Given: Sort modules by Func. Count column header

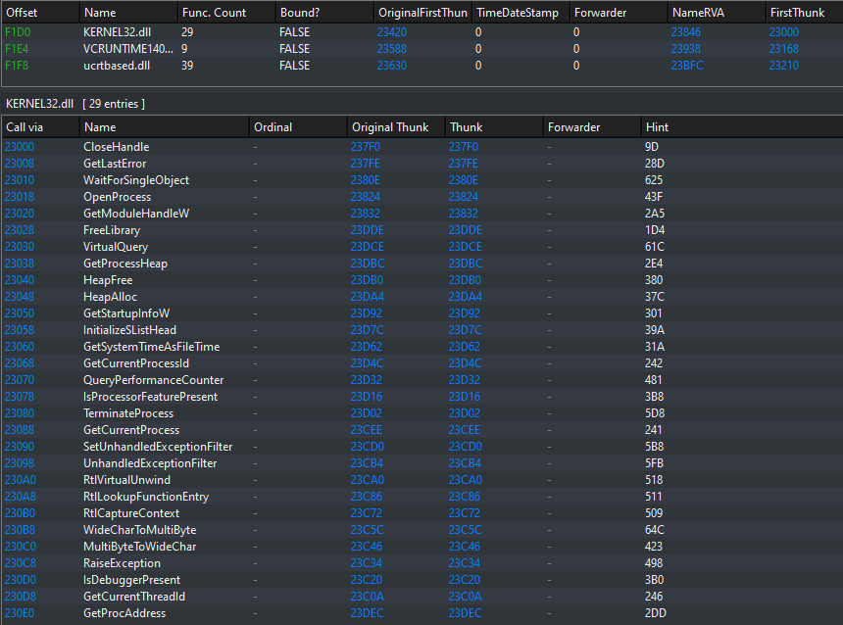Looking at the screenshot, I should pos(215,13).
